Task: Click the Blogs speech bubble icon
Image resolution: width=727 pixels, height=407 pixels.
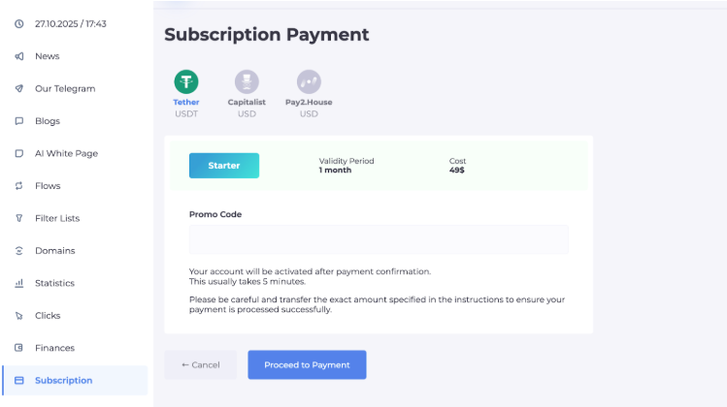Action: (19, 121)
